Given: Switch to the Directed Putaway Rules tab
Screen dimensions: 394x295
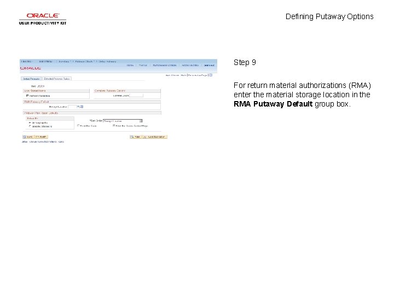Looking at the screenshot, I should tap(57, 79).
